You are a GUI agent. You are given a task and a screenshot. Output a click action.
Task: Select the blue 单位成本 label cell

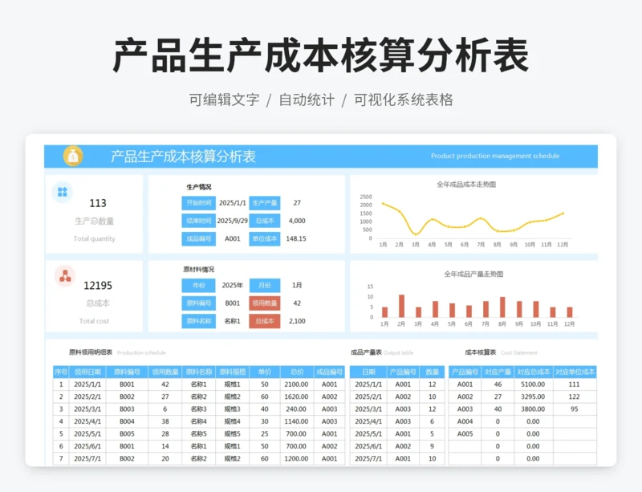coord(265,239)
